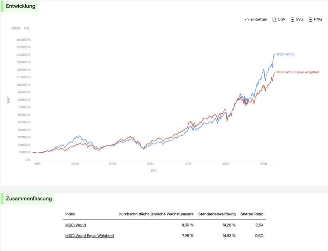Click the 2005 x-axis tick label
Screen dimensions: 328x251
click(x=113, y=164)
